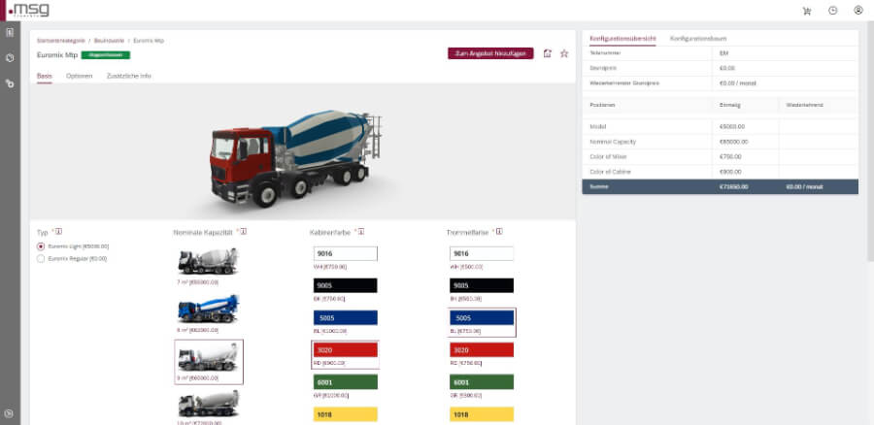The width and height of the screenshot is (874, 425).
Task: Select the Euromix Light radio option
Action: 40,246
